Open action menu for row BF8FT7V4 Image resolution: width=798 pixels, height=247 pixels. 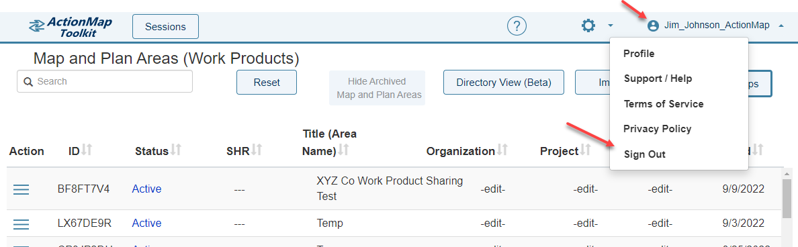coord(21,189)
